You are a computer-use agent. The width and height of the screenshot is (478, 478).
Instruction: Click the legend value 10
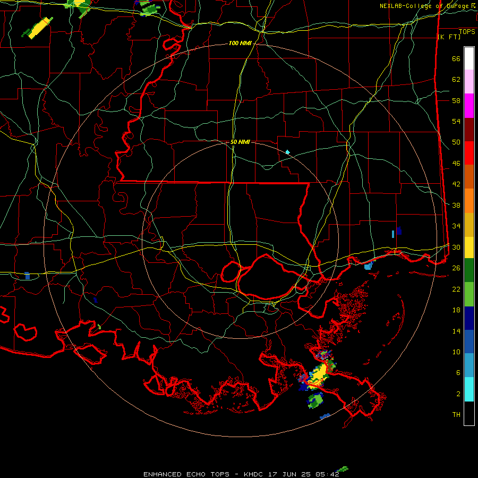[x=456, y=352]
